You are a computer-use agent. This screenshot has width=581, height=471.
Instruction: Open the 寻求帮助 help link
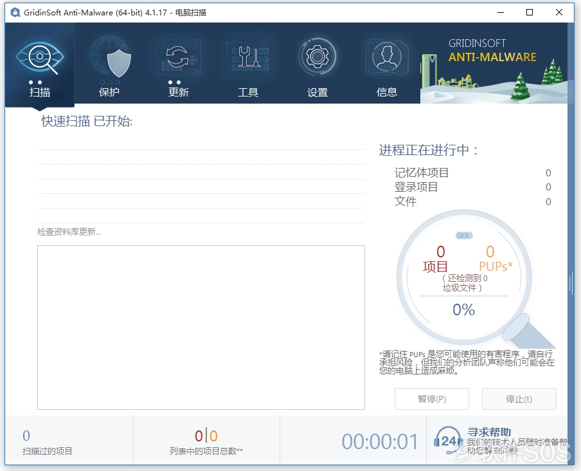[x=488, y=432]
